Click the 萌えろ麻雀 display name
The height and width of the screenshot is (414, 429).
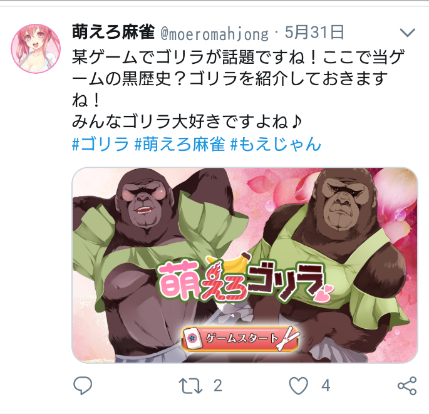(x=113, y=32)
